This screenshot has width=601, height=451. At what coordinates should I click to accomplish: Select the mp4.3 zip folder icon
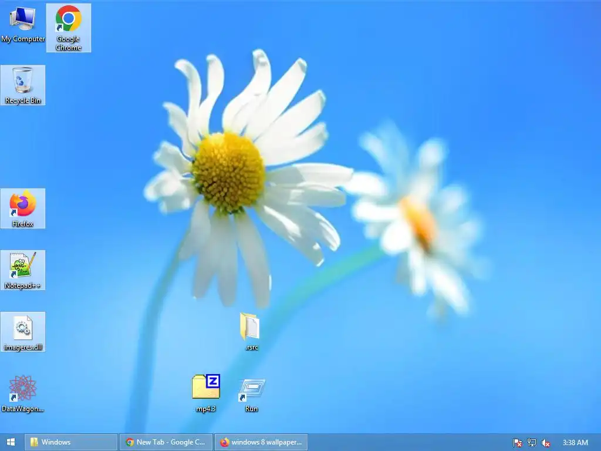(206, 393)
